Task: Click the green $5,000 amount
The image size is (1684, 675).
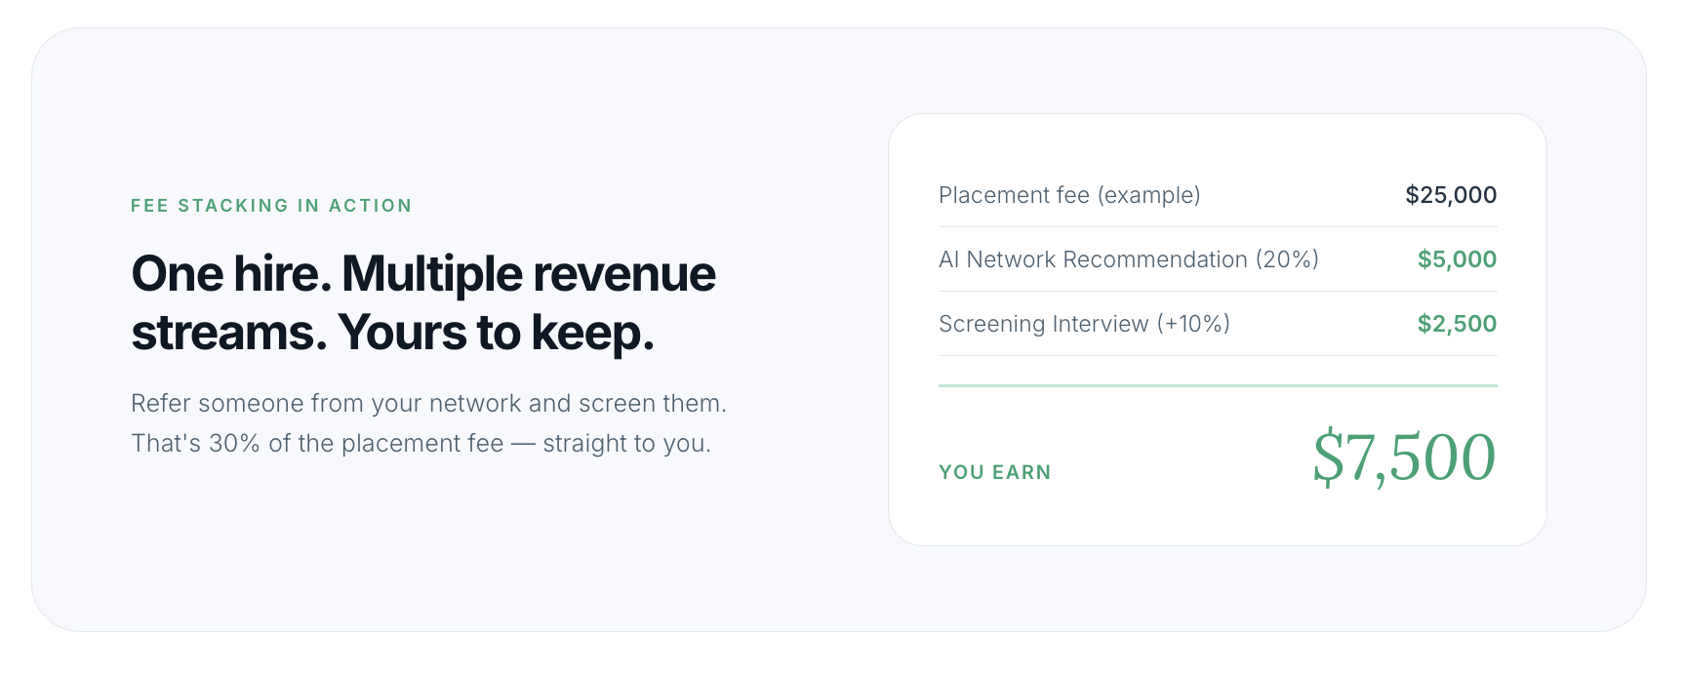Action: click(x=1457, y=259)
